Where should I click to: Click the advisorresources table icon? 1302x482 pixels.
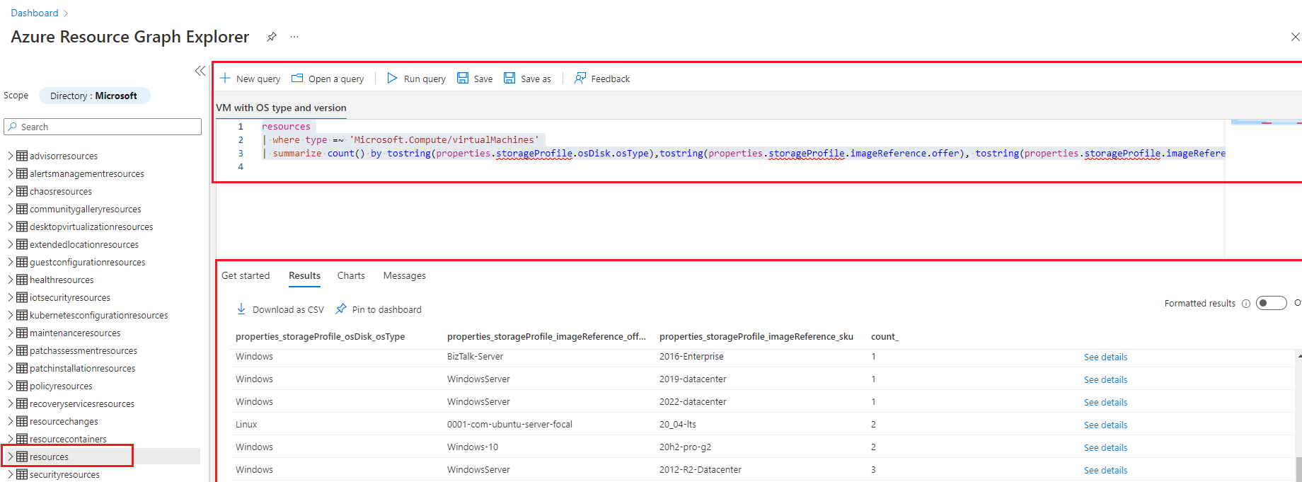pos(22,156)
